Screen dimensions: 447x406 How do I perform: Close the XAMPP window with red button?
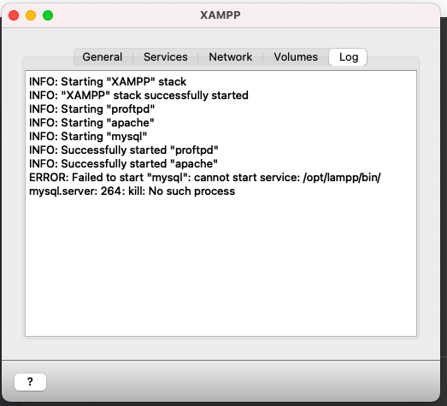(14, 15)
